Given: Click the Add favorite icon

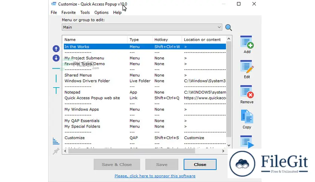Looking at the screenshot, I should coord(247,42).
